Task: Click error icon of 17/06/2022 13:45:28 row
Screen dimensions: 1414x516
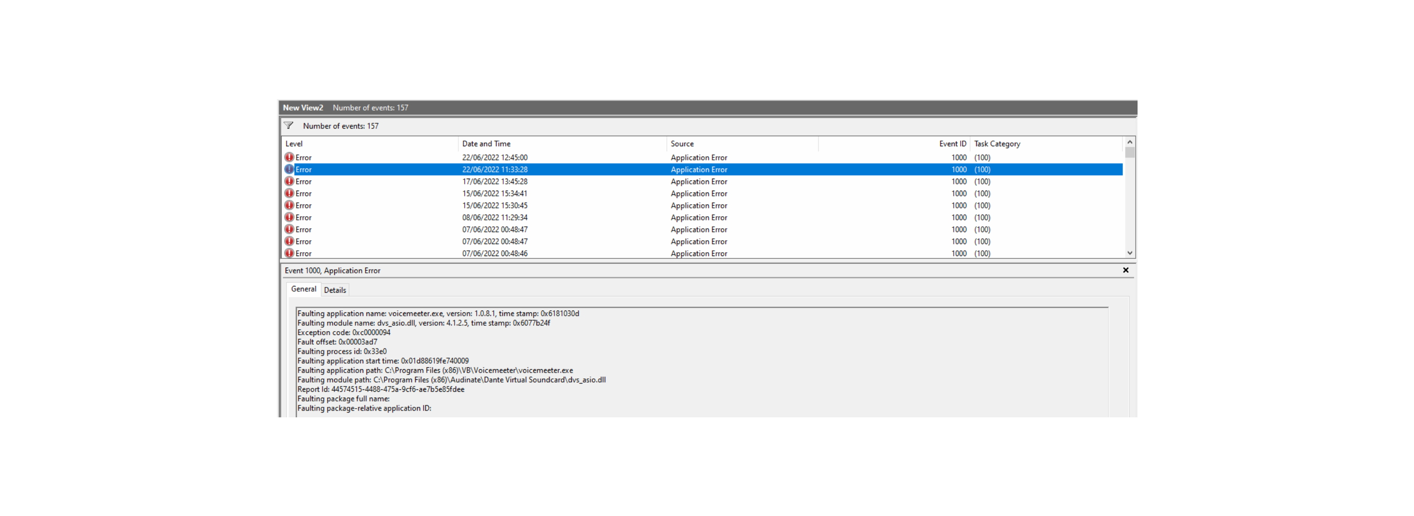Action: pyautogui.click(x=289, y=181)
